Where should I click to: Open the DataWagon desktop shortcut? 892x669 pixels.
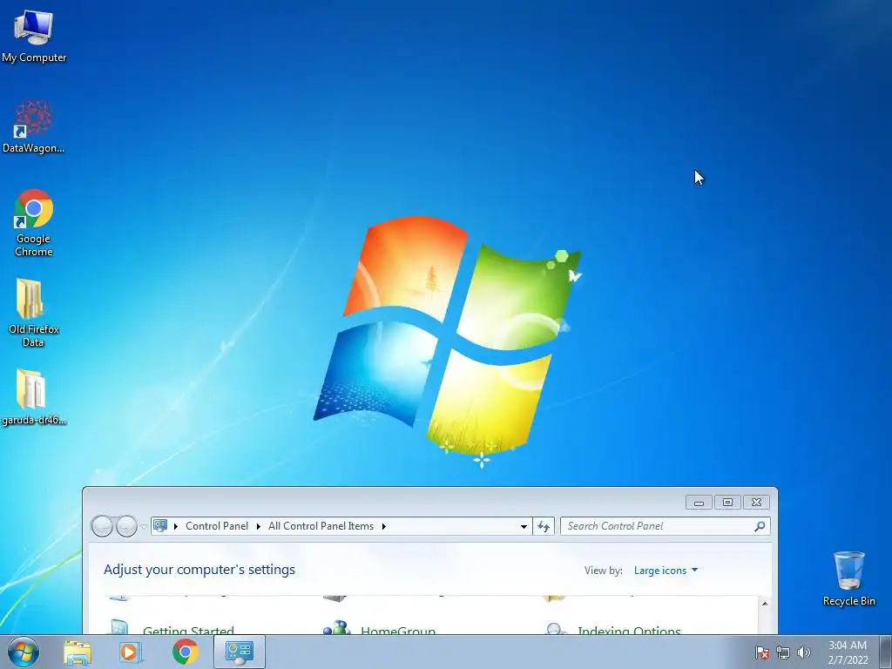coord(34,127)
